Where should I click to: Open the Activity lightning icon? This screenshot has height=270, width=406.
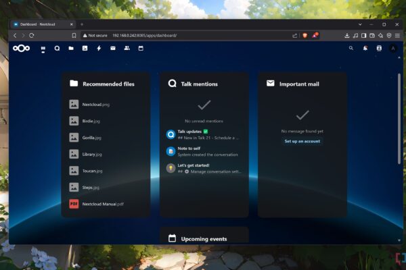[99, 48]
